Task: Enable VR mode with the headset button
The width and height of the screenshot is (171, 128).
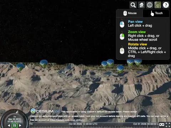Action: coord(162,125)
